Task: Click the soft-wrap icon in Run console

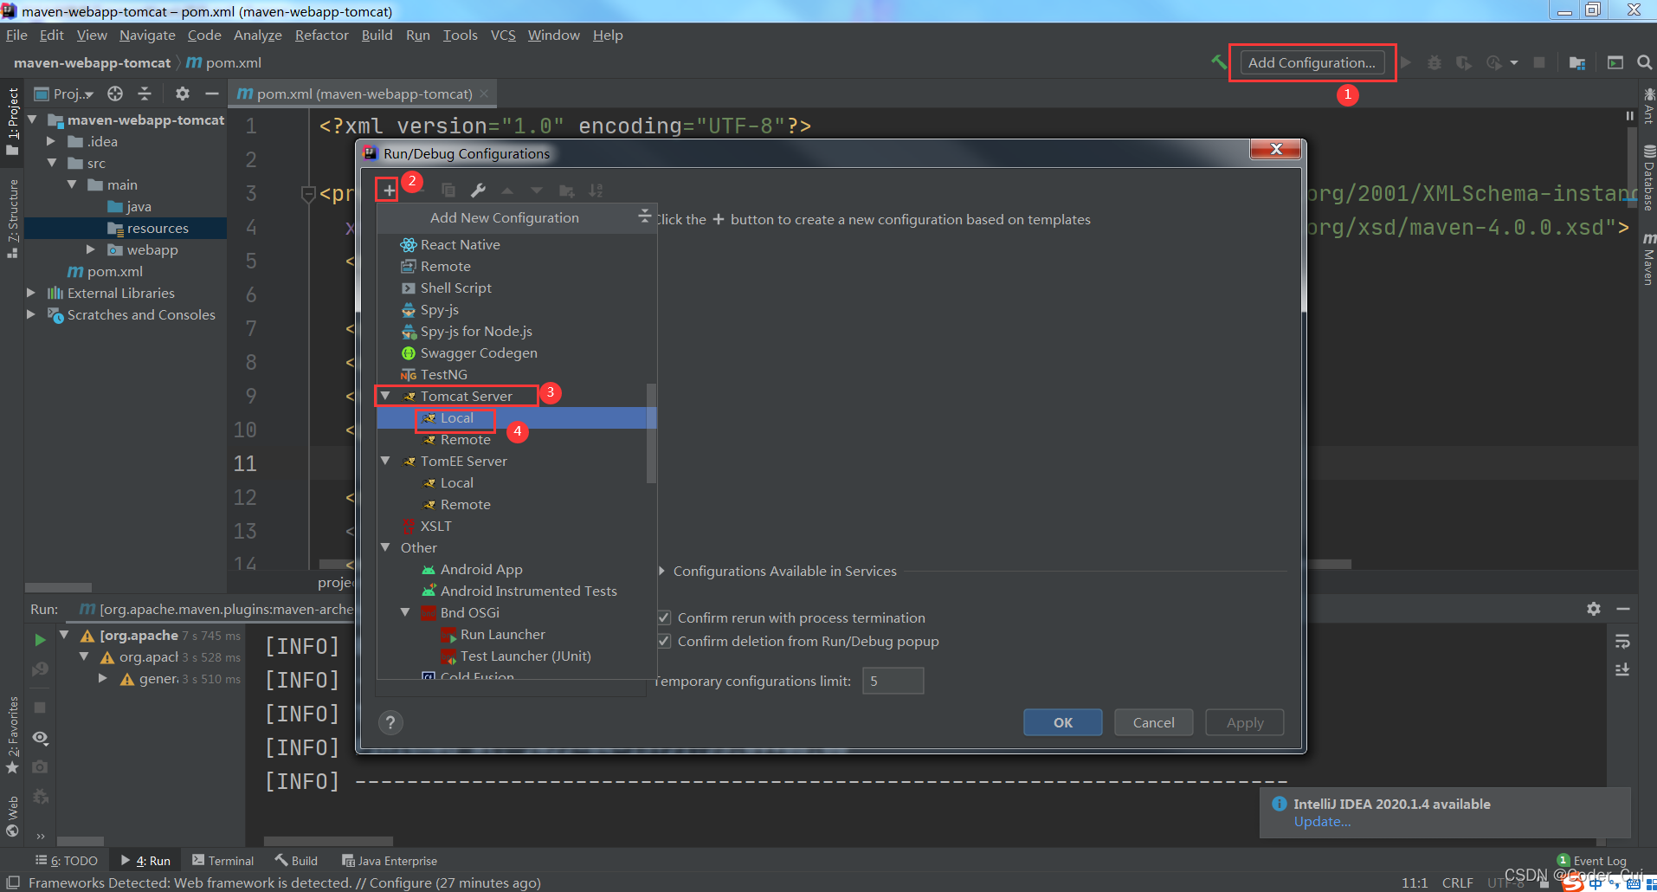Action: click(x=1622, y=642)
